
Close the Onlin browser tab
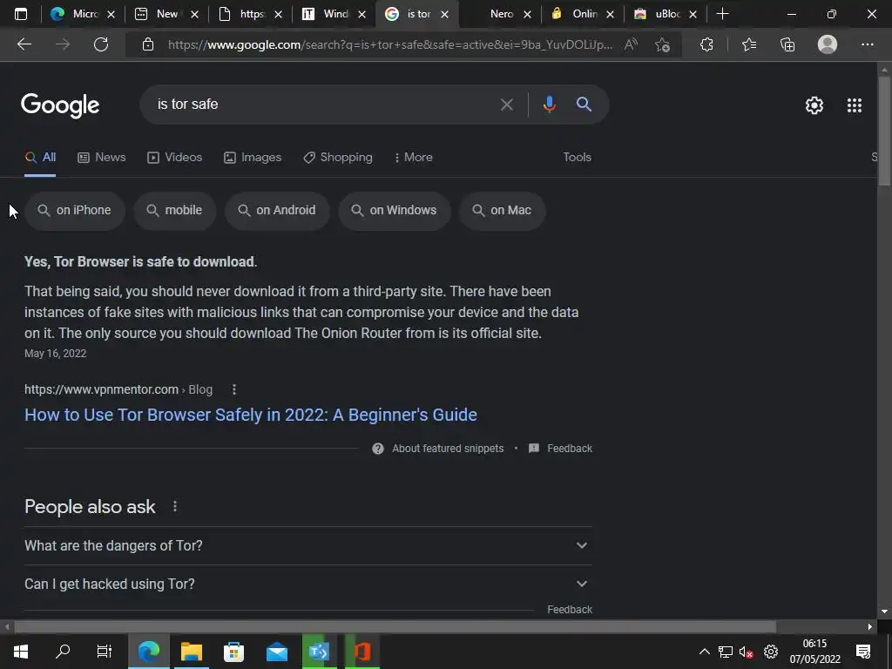(611, 14)
